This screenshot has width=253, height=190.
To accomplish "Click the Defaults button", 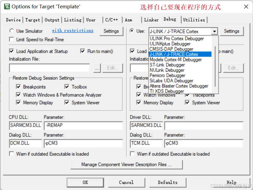I will 168,182.
